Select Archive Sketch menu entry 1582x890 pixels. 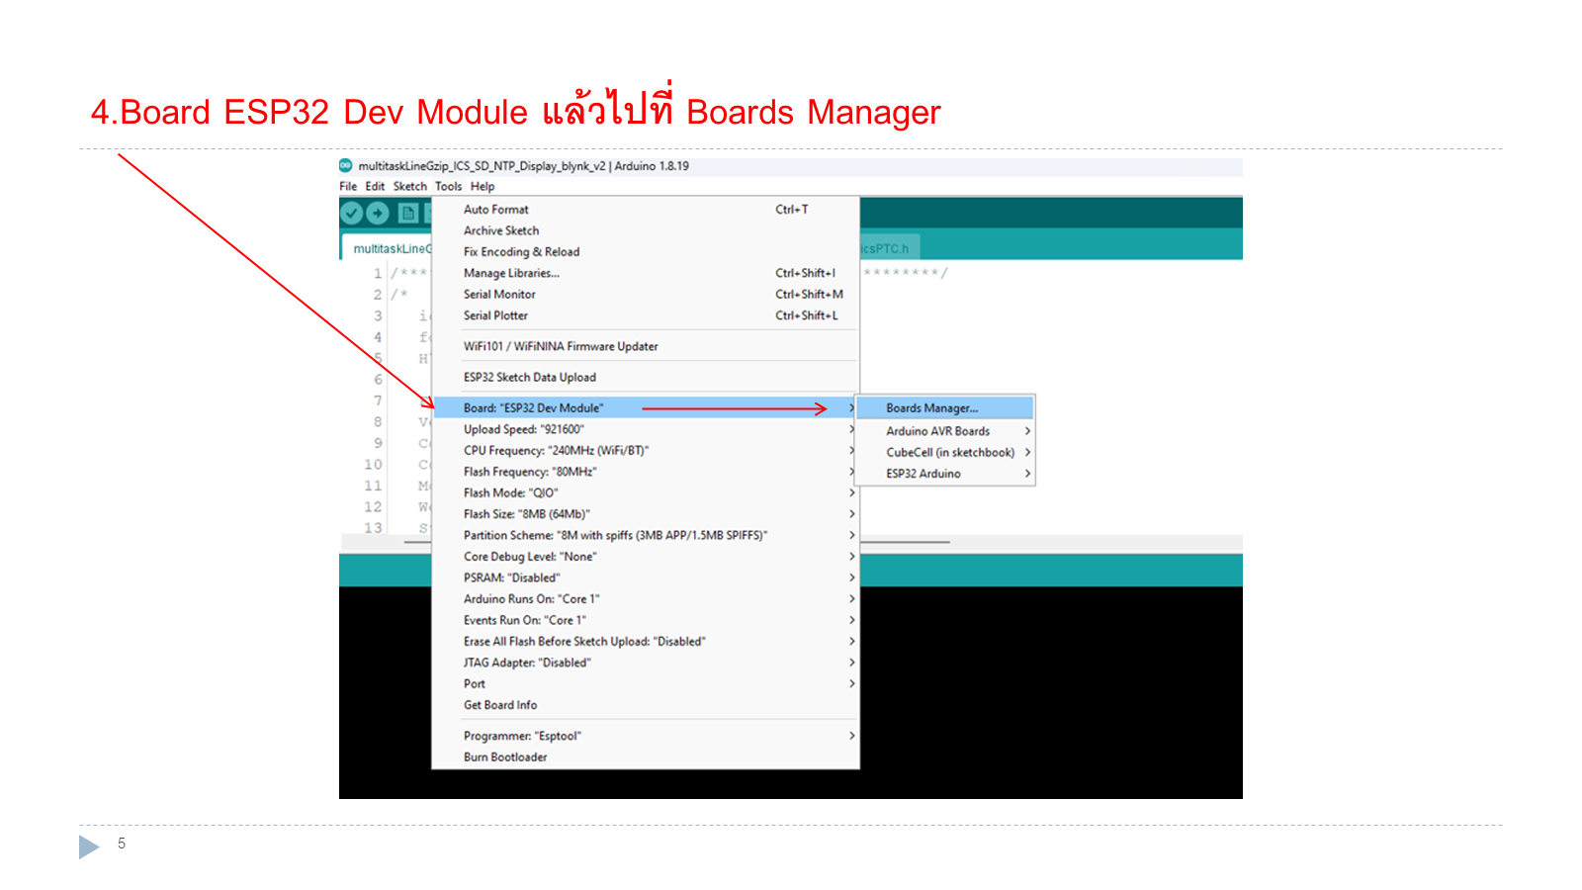click(x=646, y=230)
